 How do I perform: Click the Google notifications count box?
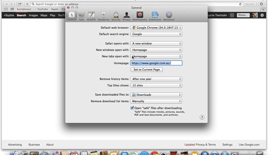(x=232, y=15)
